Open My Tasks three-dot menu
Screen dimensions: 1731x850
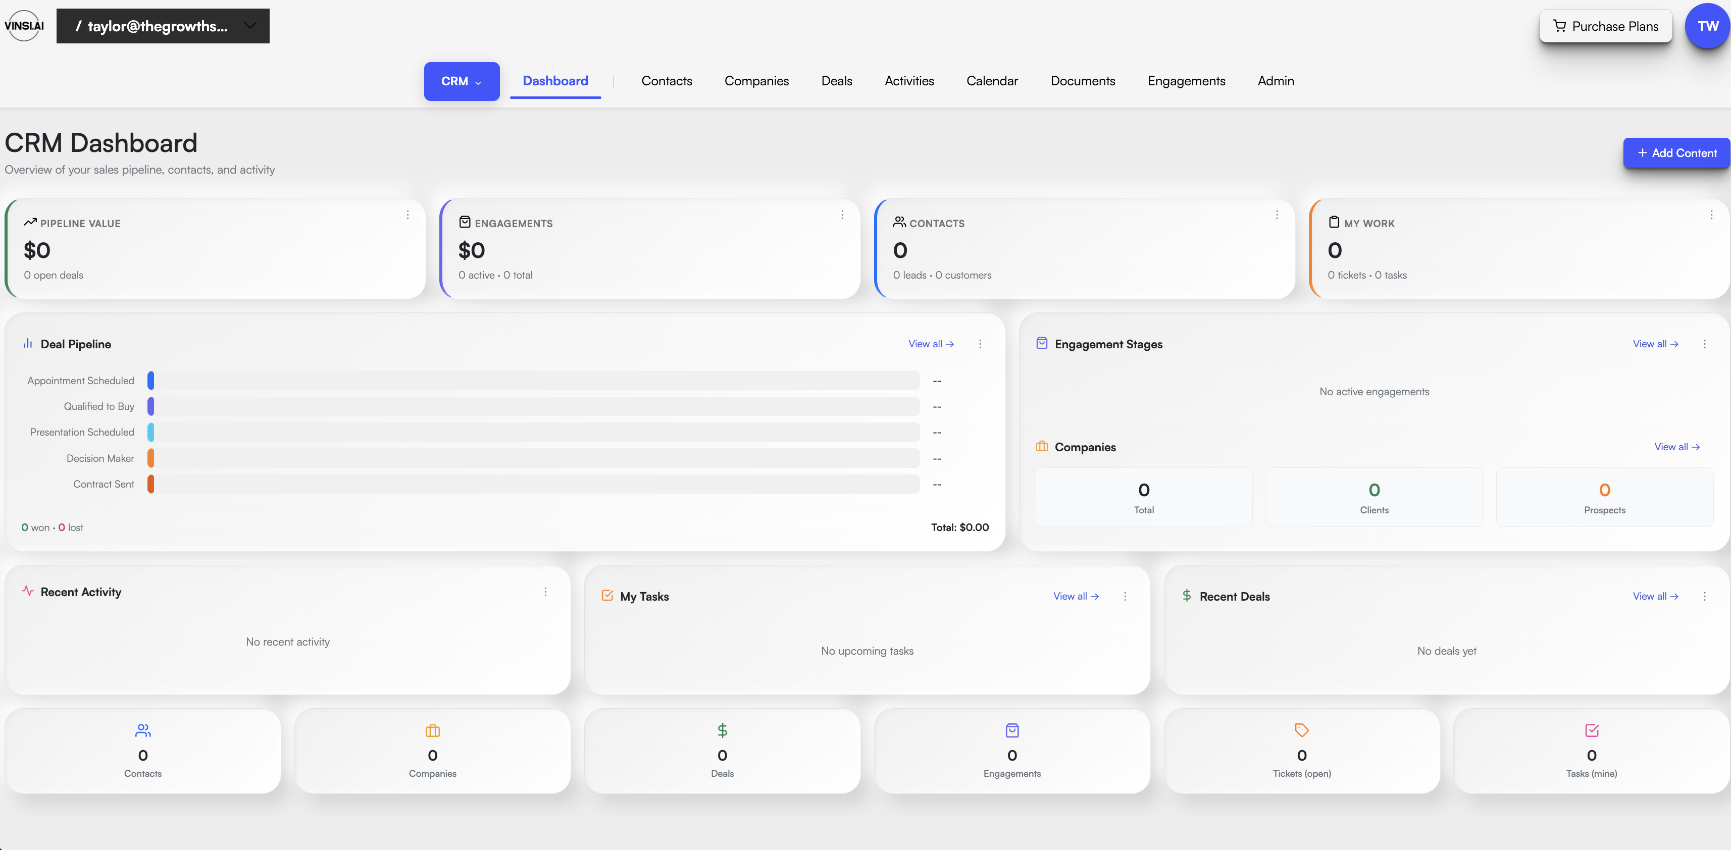(1126, 597)
